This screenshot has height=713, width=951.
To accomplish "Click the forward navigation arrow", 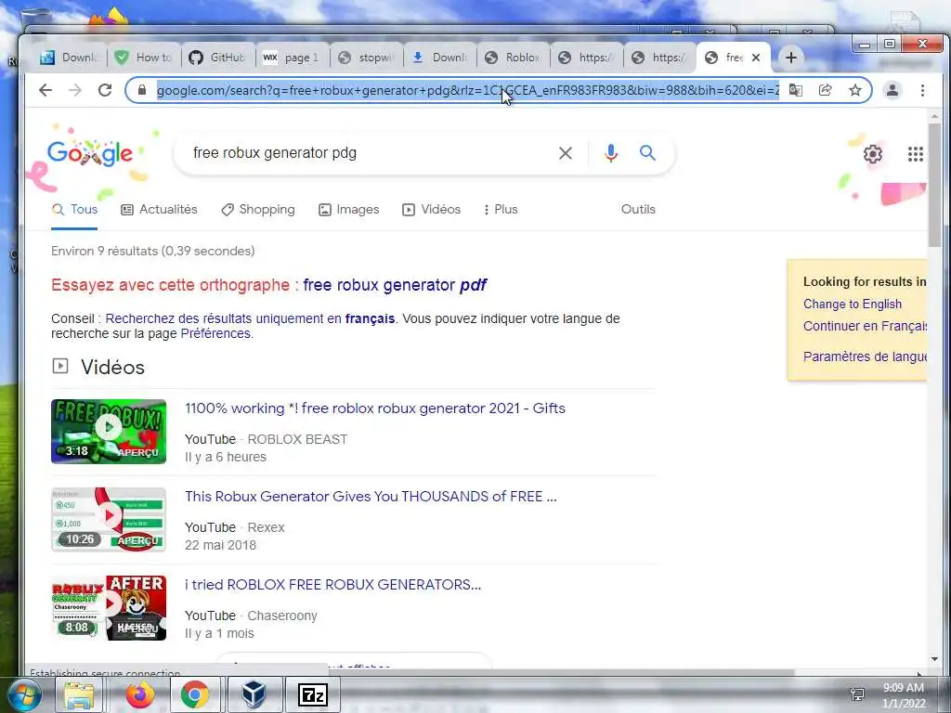I will tap(75, 90).
